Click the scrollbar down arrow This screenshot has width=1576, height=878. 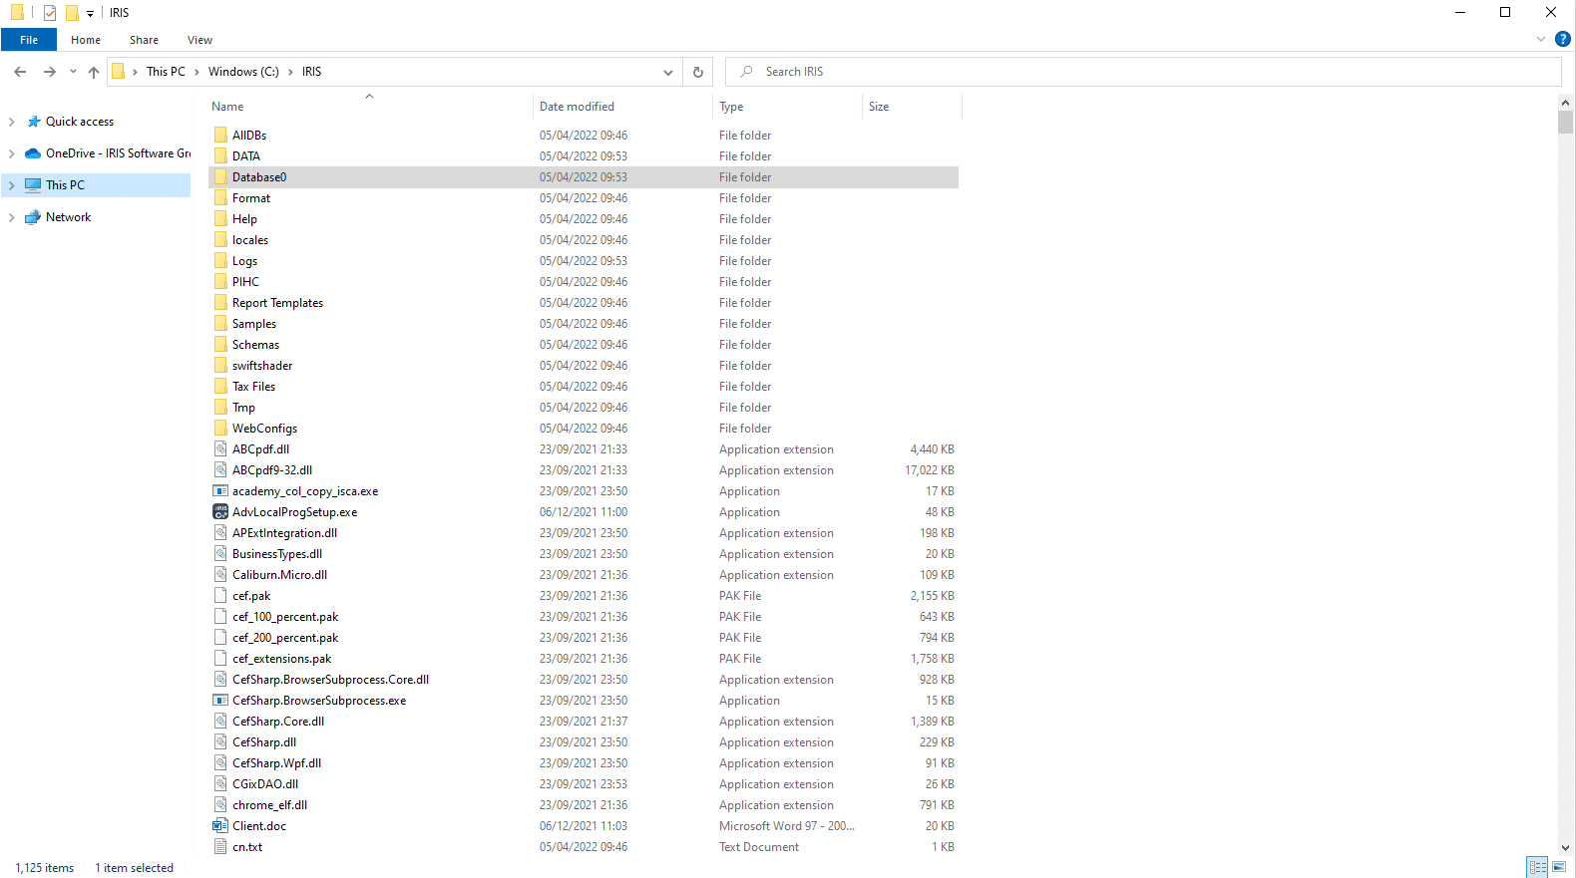(1565, 847)
